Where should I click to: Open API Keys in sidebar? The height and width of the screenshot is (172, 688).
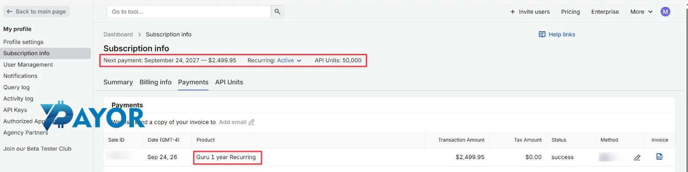coord(15,110)
